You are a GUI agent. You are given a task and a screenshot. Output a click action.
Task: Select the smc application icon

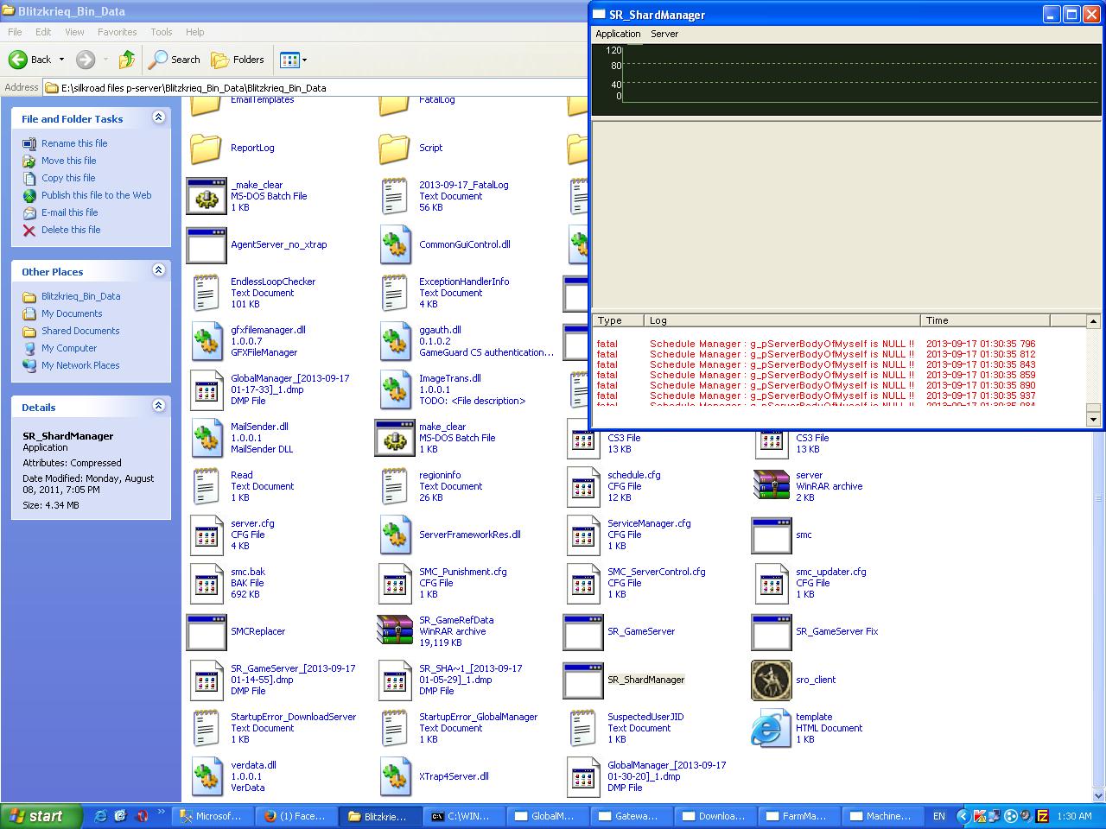point(772,535)
